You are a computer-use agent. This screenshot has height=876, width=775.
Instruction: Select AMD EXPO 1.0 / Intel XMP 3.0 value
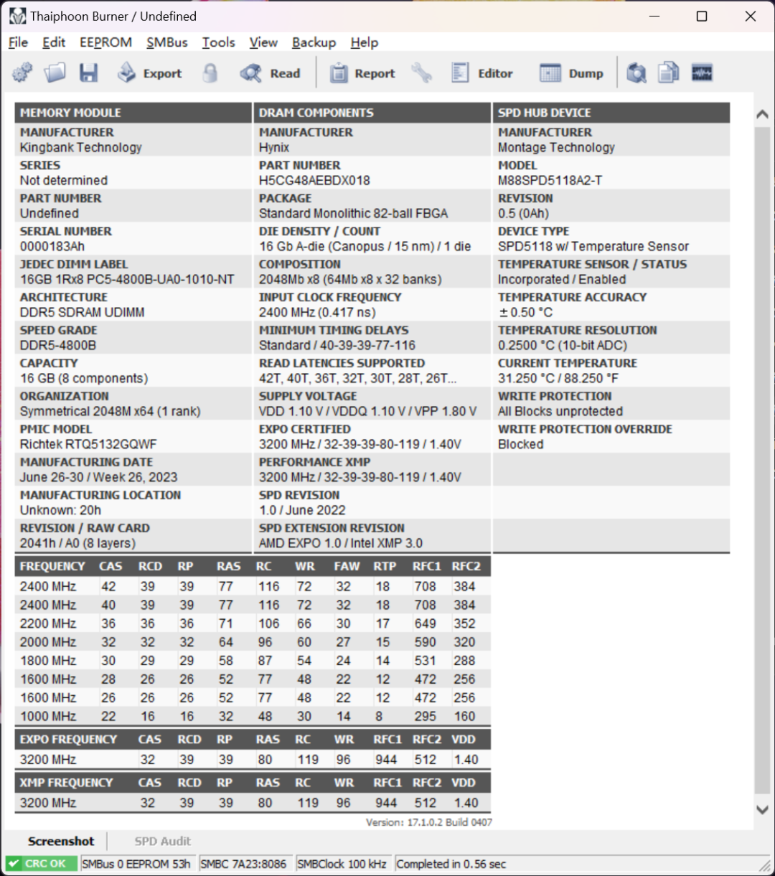tap(341, 544)
